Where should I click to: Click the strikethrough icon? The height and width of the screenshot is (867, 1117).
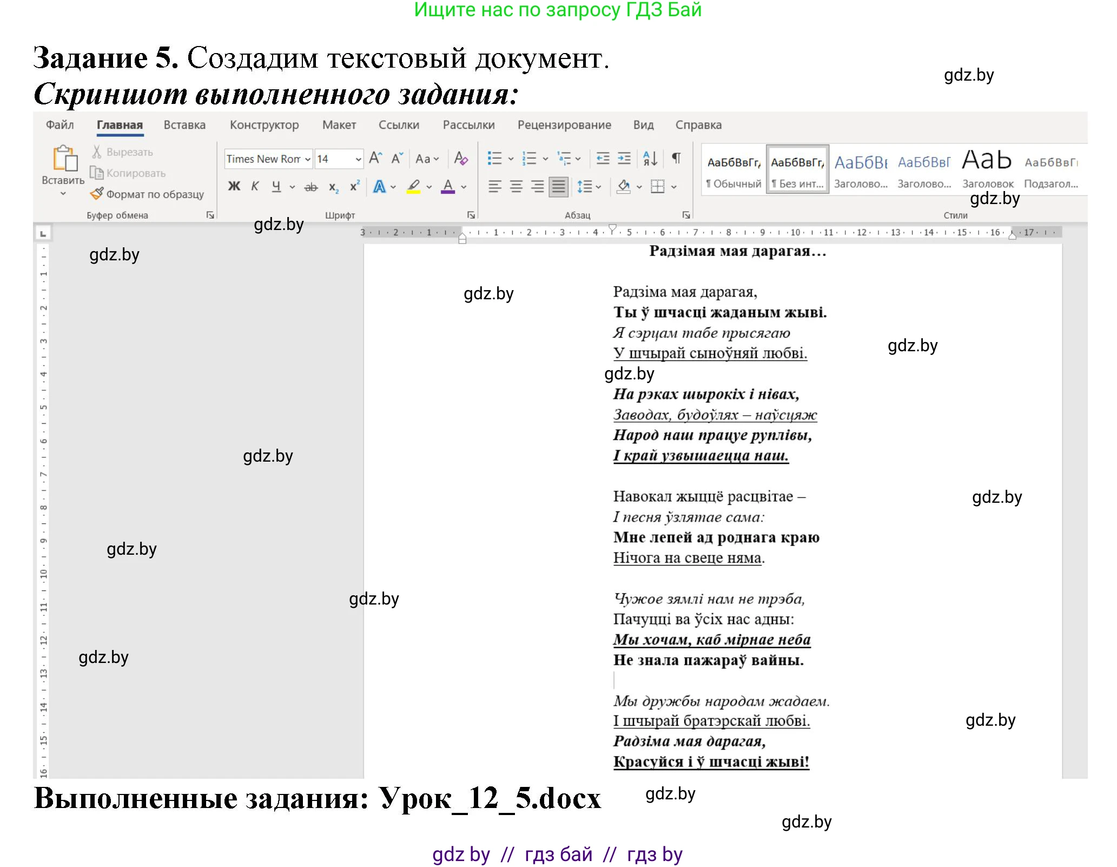[311, 188]
